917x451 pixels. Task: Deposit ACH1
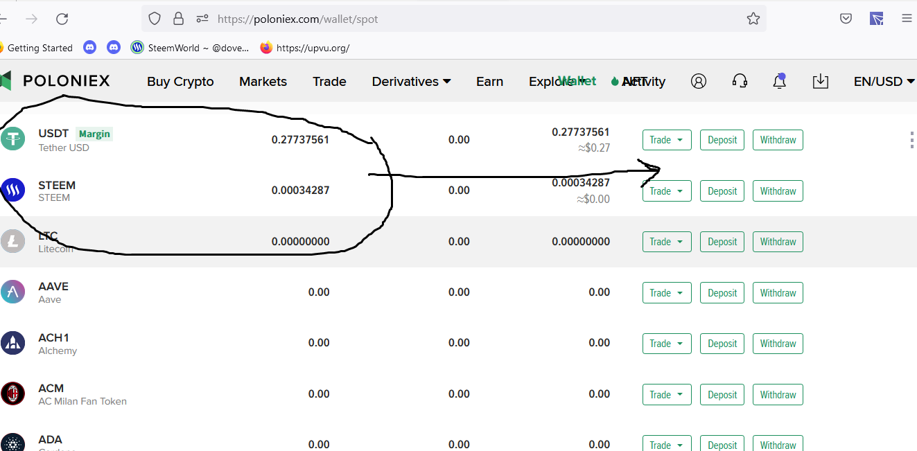click(x=722, y=344)
